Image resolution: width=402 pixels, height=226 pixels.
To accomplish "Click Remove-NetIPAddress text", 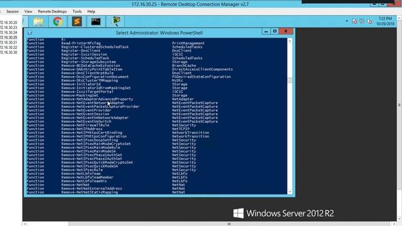I will click(x=82, y=129).
